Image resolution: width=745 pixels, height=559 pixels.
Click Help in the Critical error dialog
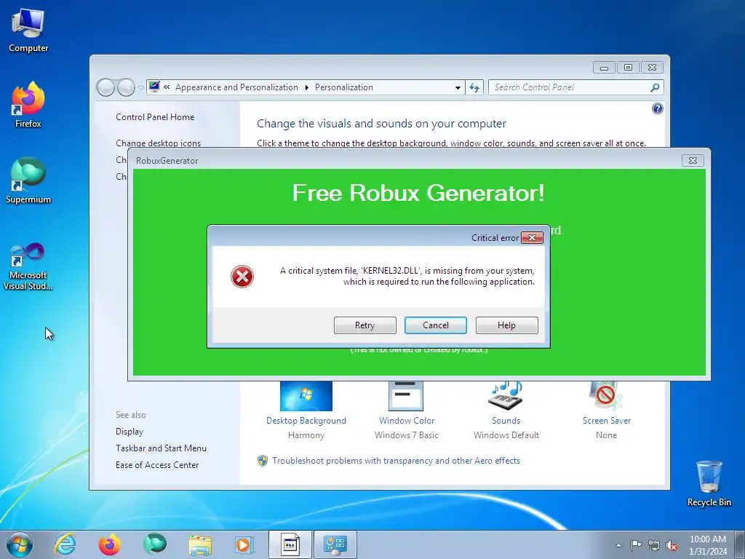(506, 325)
